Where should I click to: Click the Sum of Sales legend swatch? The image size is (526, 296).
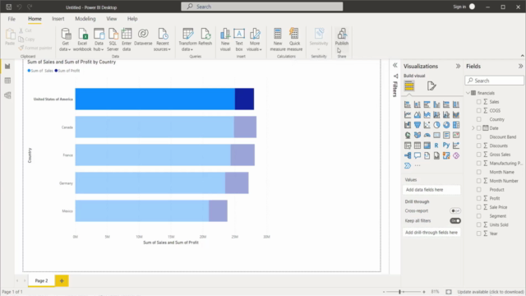[x=29, y=71]
